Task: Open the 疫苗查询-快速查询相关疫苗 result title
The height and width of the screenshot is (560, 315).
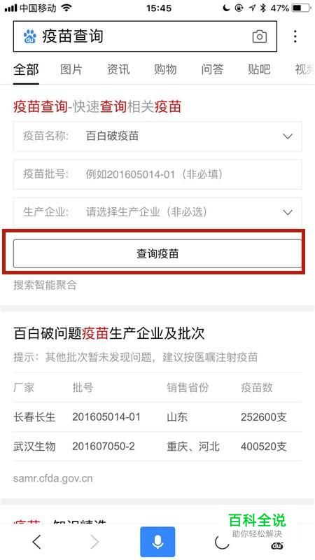Action: [x=97, y=107]
